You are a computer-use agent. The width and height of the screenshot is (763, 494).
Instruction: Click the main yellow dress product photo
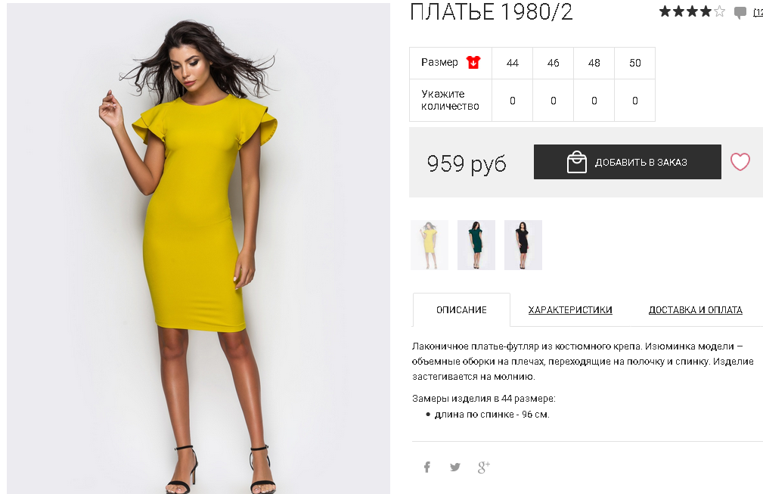(198, 248)
